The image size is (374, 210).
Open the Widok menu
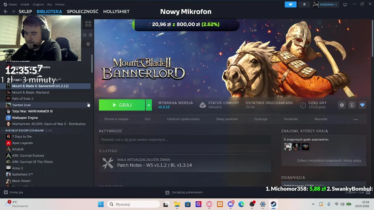click(x=25, y=4)
